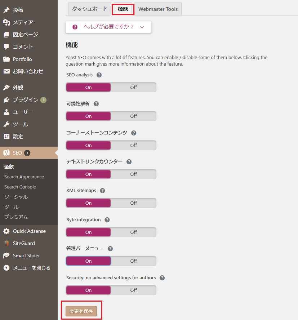Click the sliders icon beside 設定
298x320 pixels.
[6, 137]
